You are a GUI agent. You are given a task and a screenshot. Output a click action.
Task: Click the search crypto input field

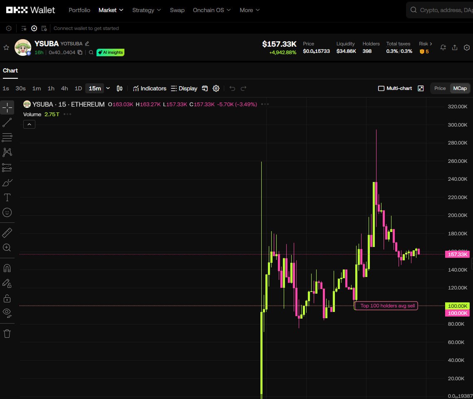(x=440, y=10)
